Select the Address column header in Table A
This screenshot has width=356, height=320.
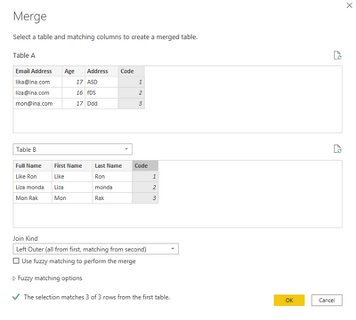101,71
